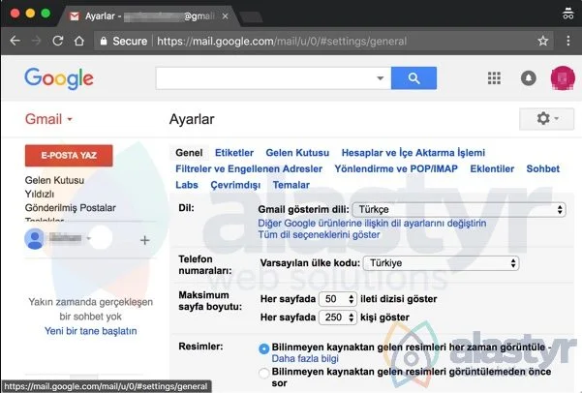Open a new tab next to Ayarlar

251,16
